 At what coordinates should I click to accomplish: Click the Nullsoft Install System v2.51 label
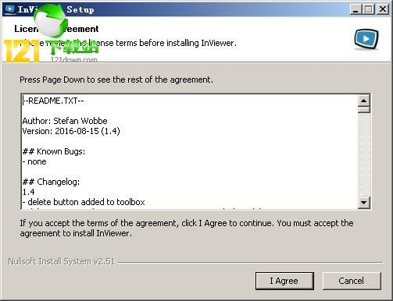click(x=61, y=261)
